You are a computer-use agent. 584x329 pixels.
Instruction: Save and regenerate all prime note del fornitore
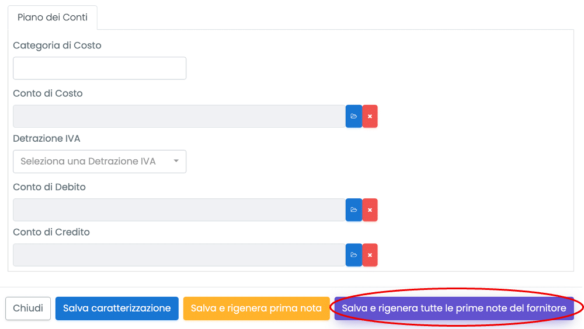(x=454, y=308)
